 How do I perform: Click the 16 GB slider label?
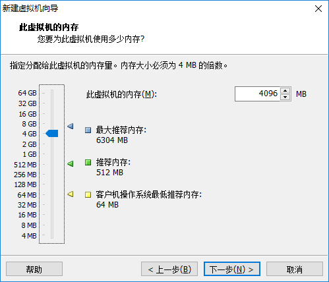[28, 114]
